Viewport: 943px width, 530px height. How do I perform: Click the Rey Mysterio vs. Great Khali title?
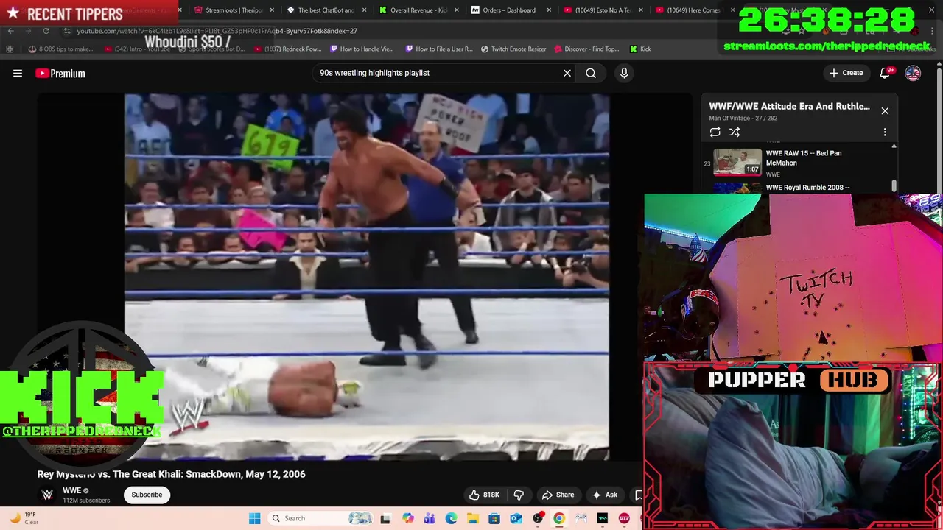[x=172, y=474]
